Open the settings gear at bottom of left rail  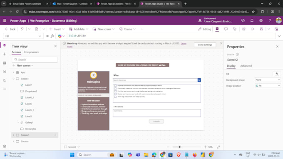coord(5,147)
